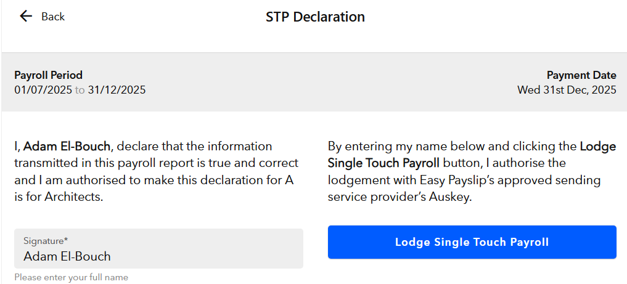627x284 pixels.
Task: Click the Wed 31st Dec, 2025 value
Action: click(567, 90)
